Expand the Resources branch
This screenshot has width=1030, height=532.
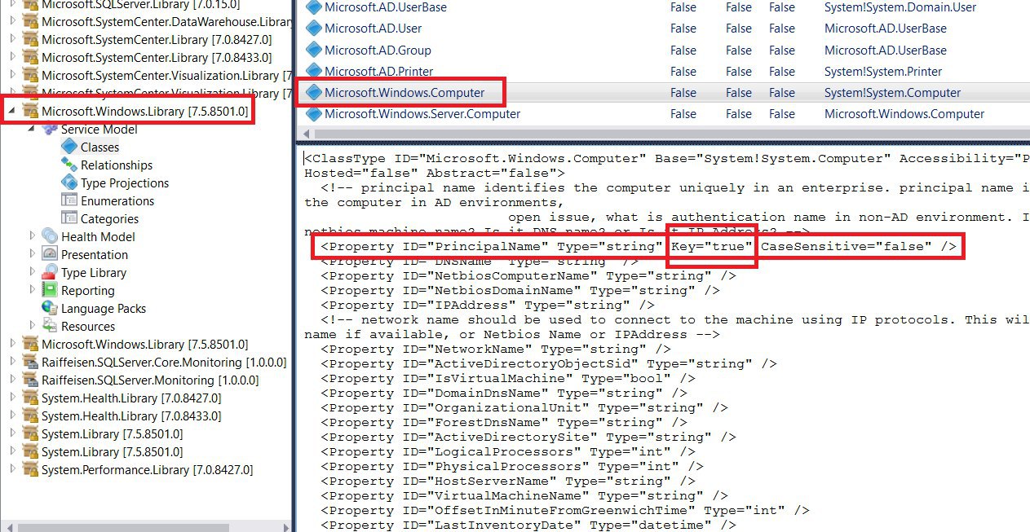click(x=33, y=326)
